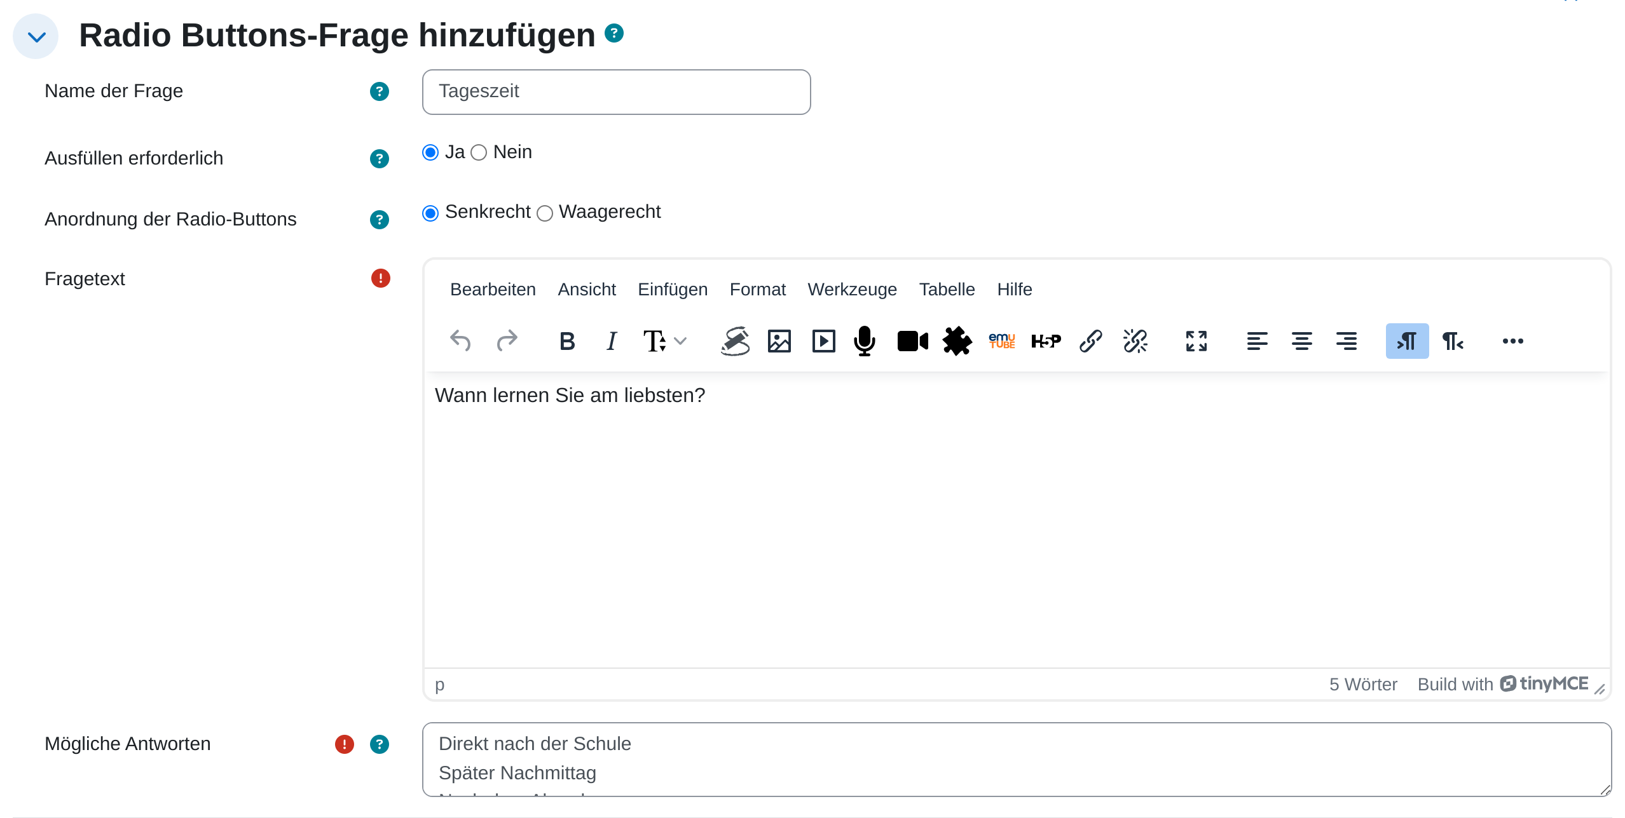The height and width of the screenshot is (818, 1625).
Task: Select Ja for Ausfüllen erforderlich
Action: click(x=430, y=152)
